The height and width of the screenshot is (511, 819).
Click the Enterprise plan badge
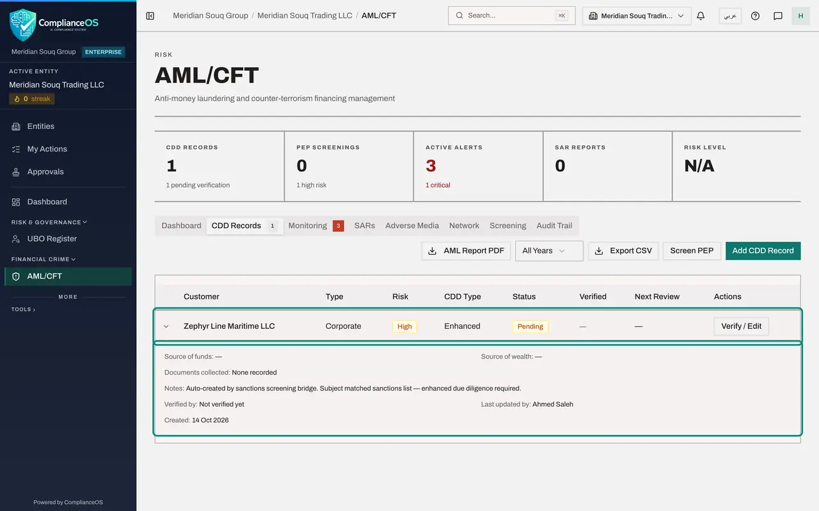(103, 52)
